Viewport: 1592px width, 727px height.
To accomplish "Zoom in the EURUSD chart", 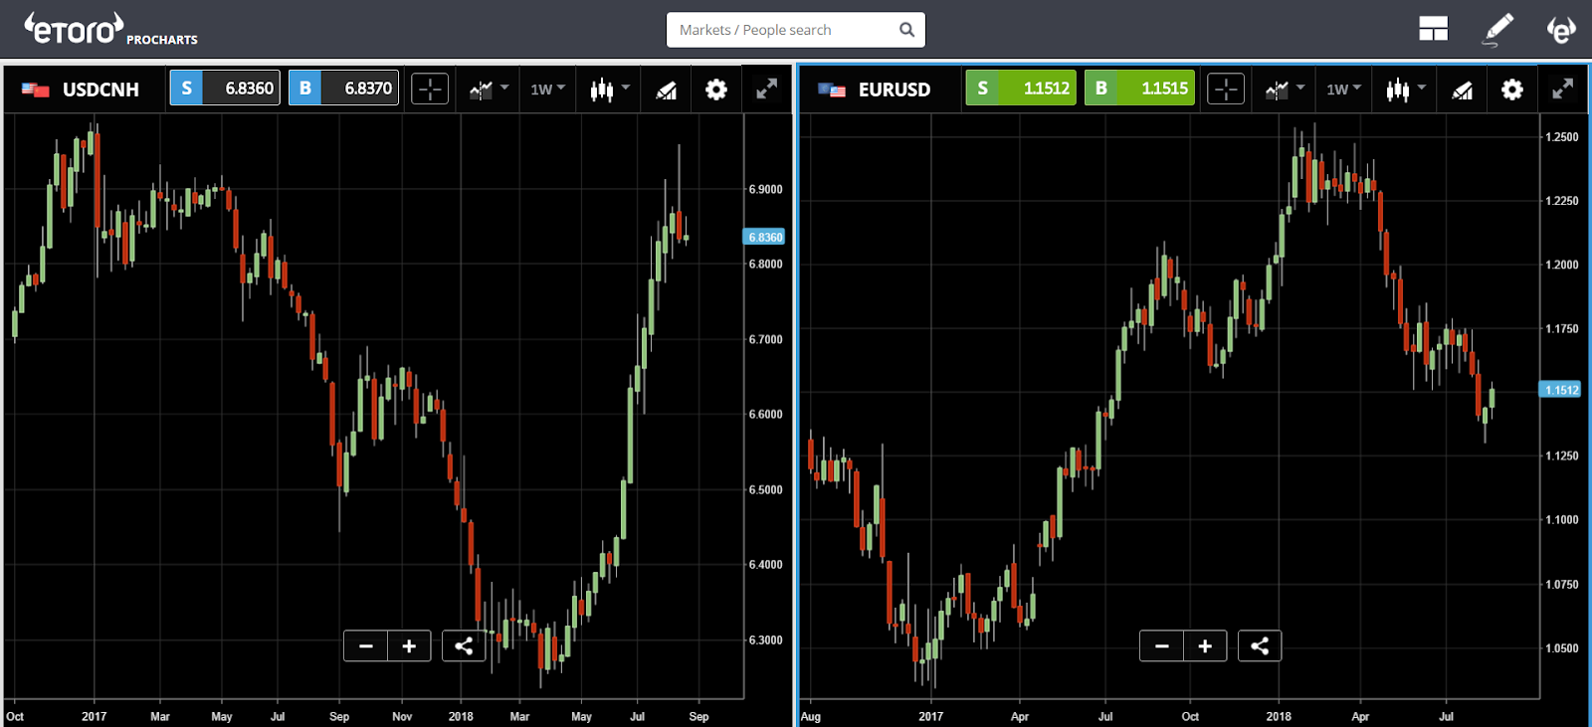I will [1205, 645].
